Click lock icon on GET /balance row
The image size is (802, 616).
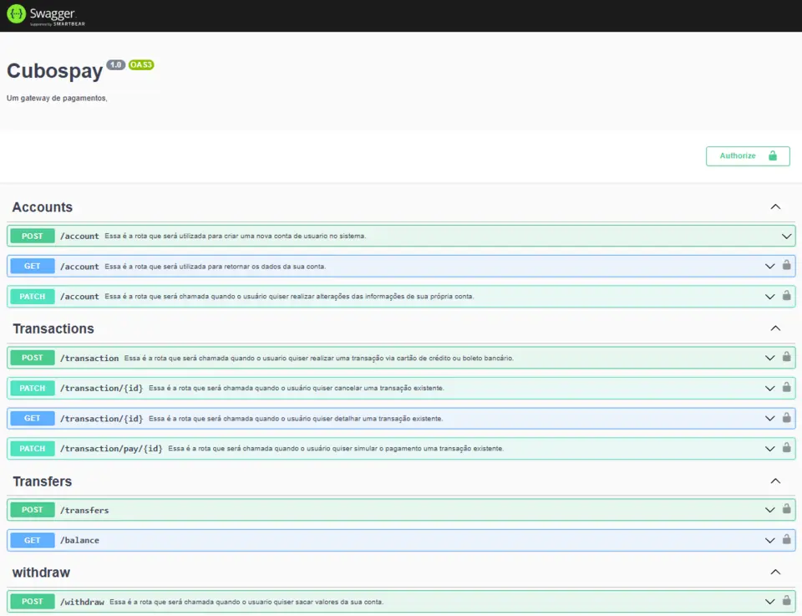[786, 540]
